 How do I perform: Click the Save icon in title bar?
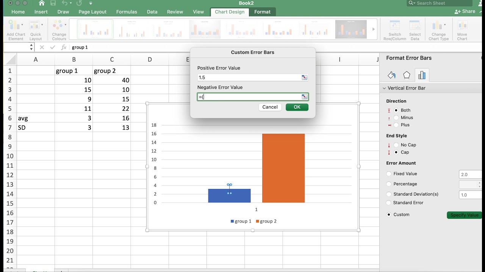pos(53,3)
